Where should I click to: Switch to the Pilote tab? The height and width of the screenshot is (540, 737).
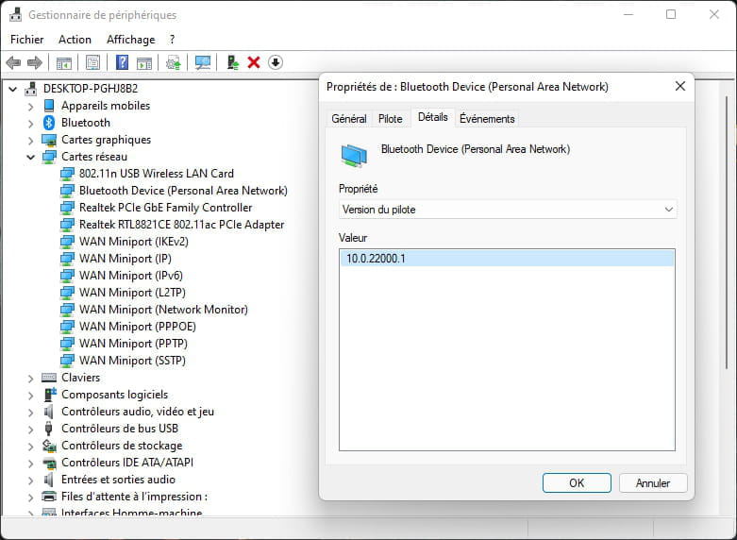click(390, 119)
